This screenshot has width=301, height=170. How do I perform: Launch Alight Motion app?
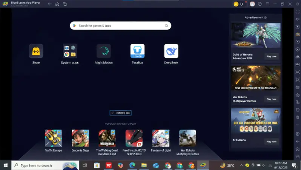104,51
